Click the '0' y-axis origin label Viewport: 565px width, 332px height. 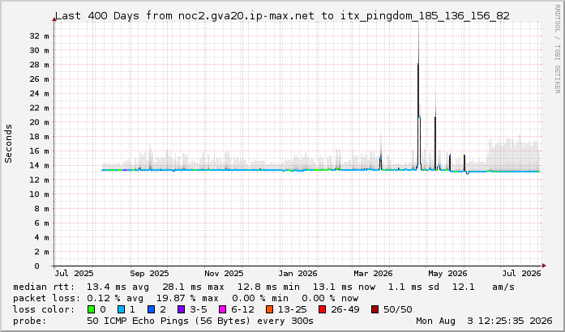point(36,266)
